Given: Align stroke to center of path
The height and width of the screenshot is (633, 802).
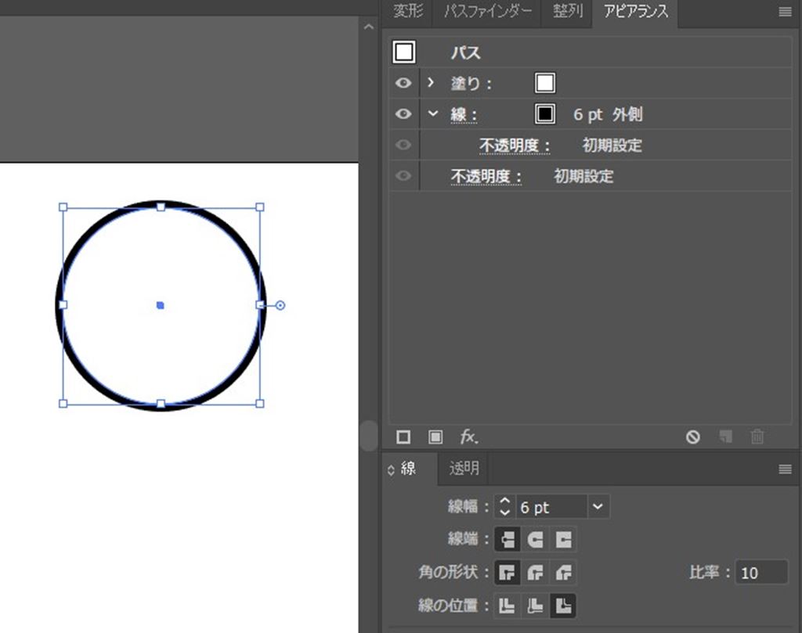Looking at the screenshot, I should tap(508, 605).
